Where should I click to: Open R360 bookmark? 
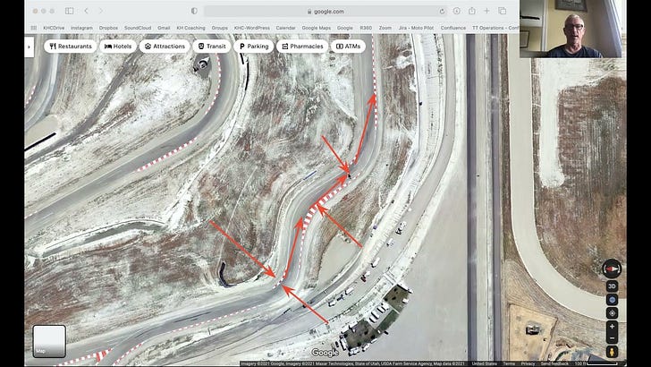tap(366, 28)
